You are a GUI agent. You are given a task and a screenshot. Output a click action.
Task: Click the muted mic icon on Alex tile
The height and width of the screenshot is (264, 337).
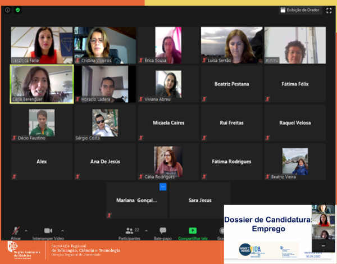(x=14, y=176)
